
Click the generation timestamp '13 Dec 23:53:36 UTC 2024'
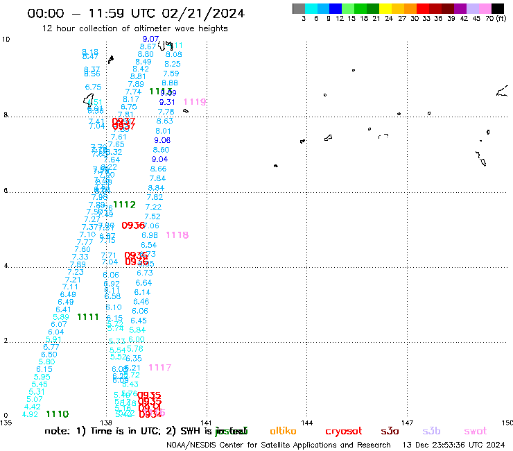[453, 445]
